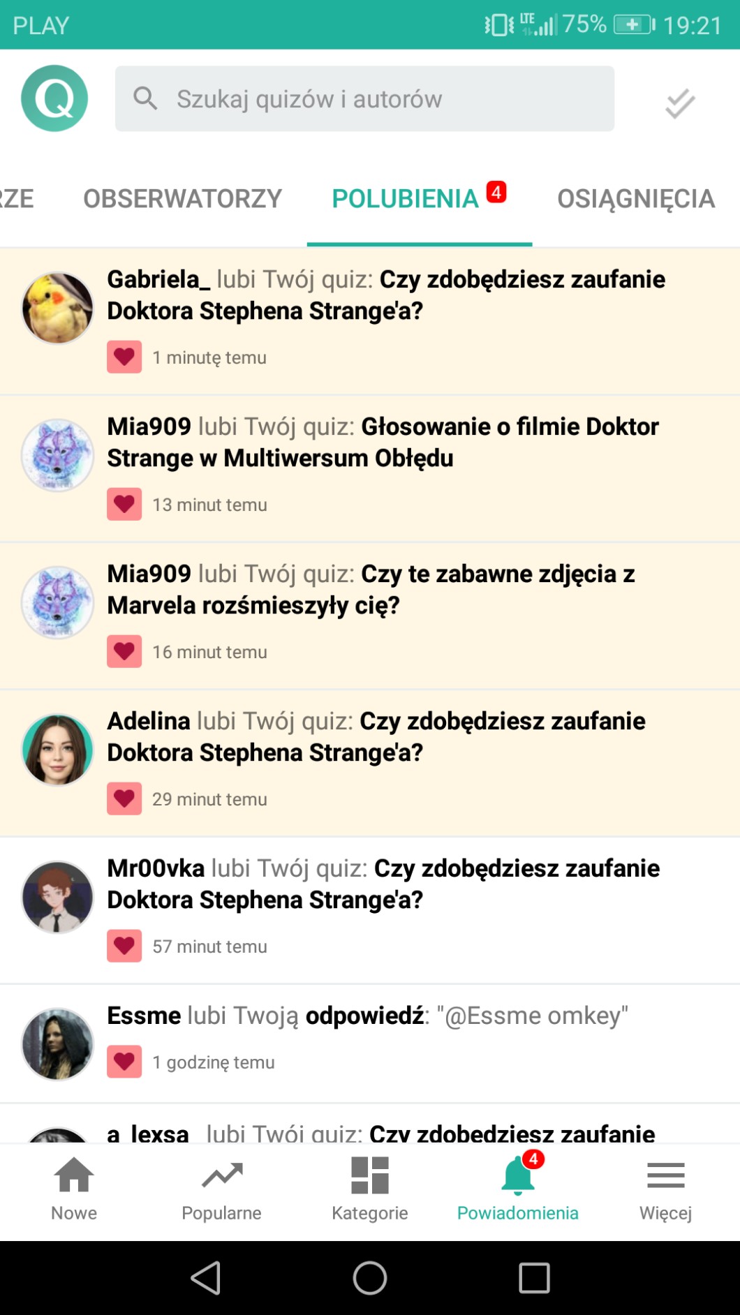Tap the Android back navigation button
The image size is (740, 1315).
click(206, 1278)
